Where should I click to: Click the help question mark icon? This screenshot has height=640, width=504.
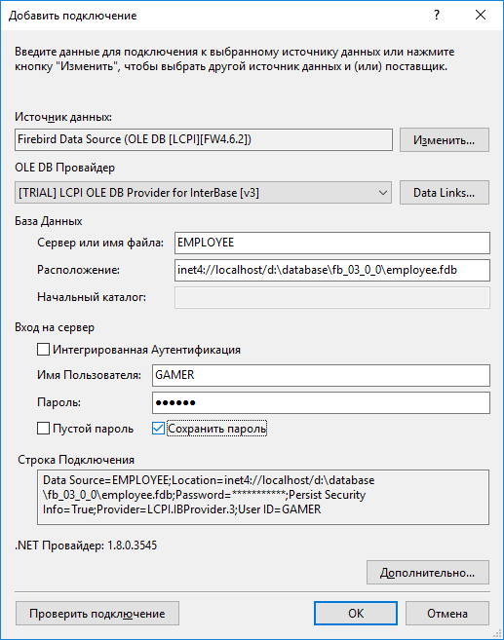437,16
